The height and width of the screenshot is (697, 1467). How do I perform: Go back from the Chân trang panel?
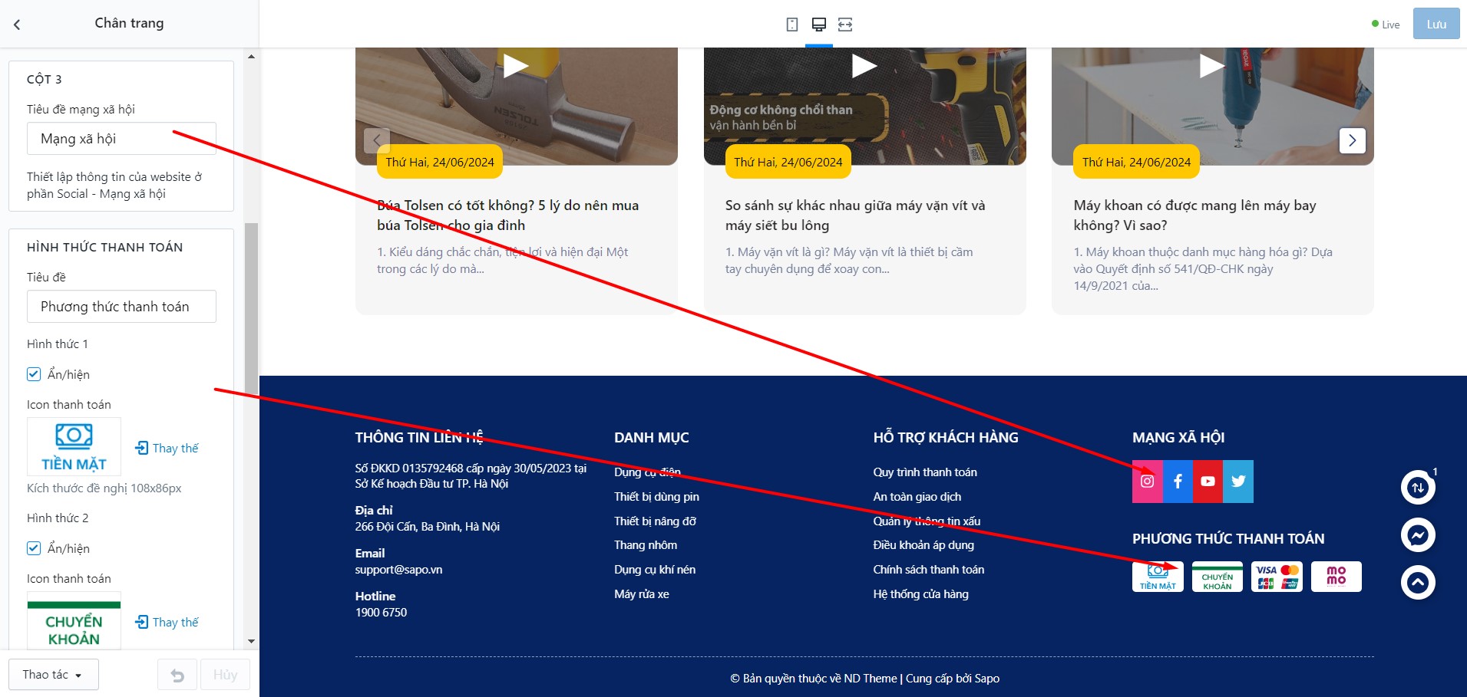tap(17, 25)
